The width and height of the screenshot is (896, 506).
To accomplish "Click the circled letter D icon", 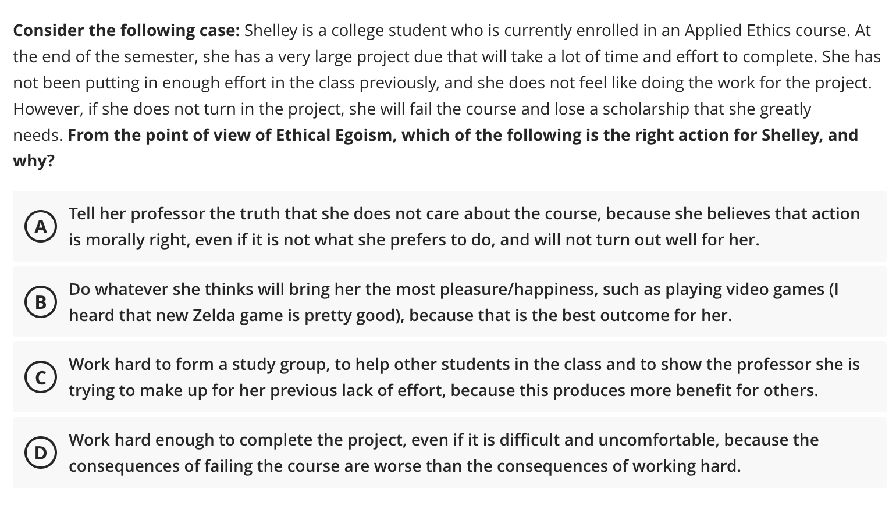I will pos(40,452).
